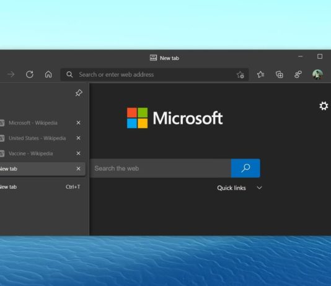Screen dimensions: 331x286
Task: Open the rewards/feedback icon near the profile picture
Action: (298, 74)
